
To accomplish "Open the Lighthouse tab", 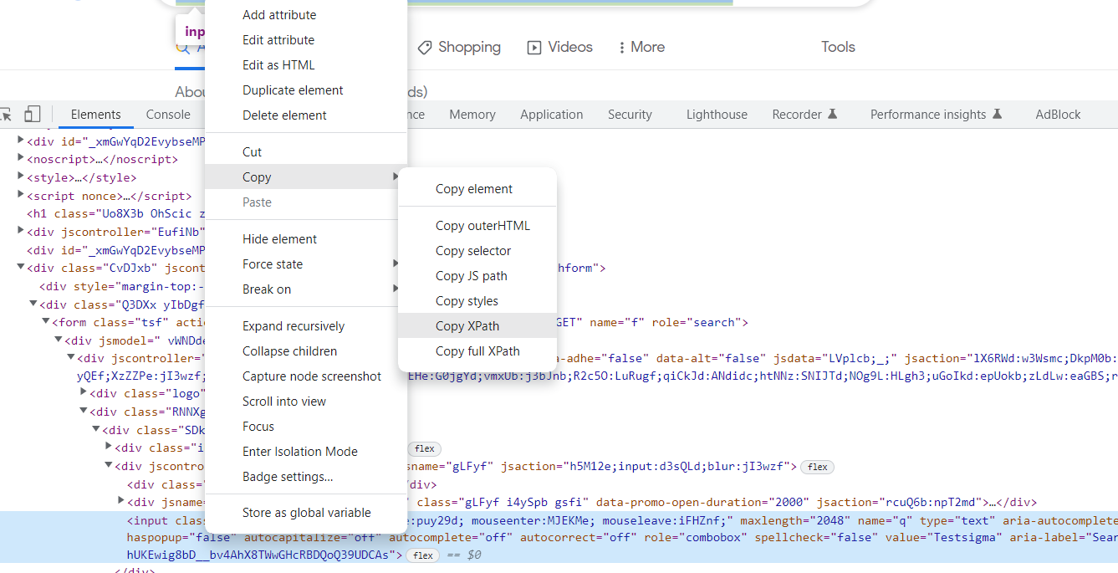I will (717, 115).
